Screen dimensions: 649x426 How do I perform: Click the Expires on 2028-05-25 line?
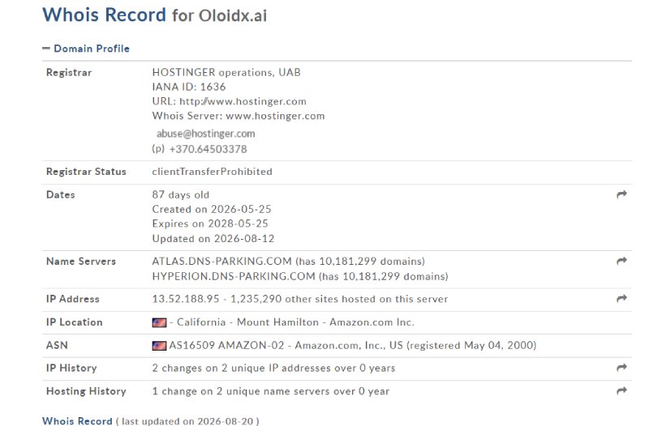(210, 224)
